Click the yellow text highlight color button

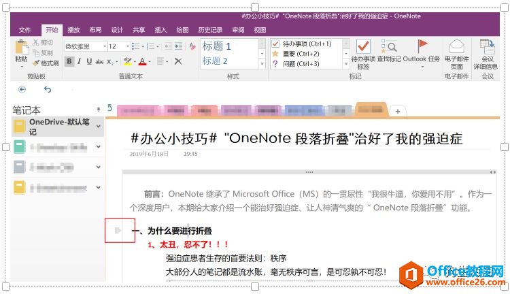point(128,61)
